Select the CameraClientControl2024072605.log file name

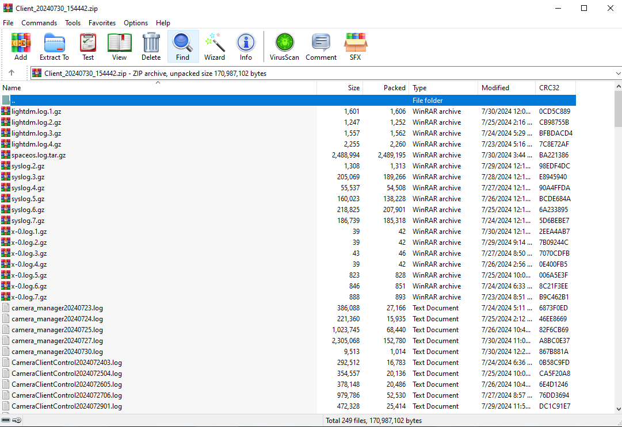67,384
